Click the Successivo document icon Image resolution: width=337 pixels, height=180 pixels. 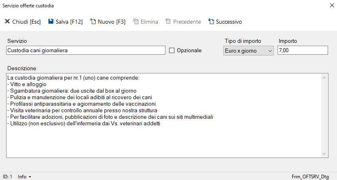tap(211, 22)
